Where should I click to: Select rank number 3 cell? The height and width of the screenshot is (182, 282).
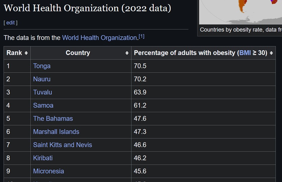[x=17, y=92]
